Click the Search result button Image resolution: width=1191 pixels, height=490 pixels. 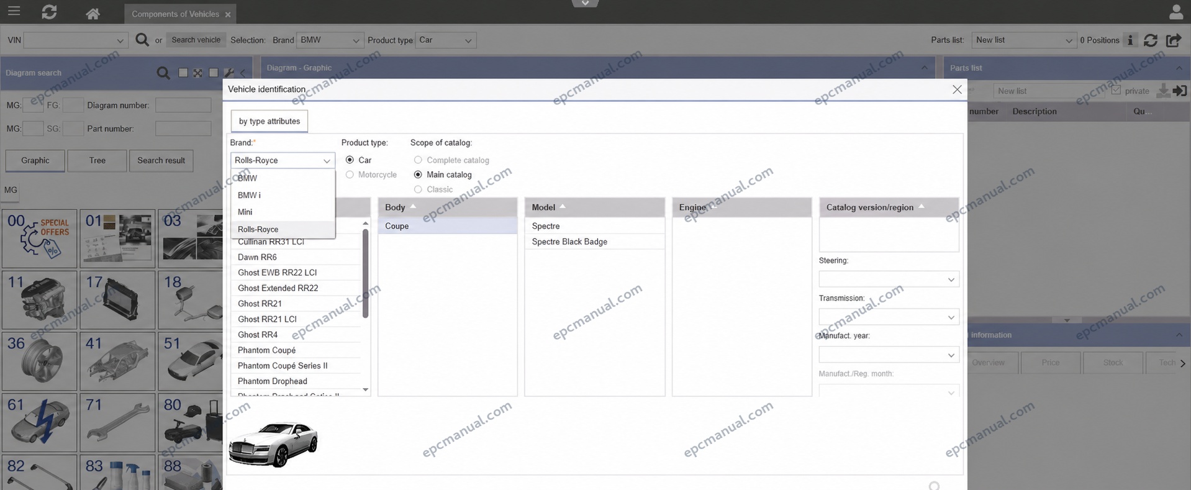pos(161,161)
